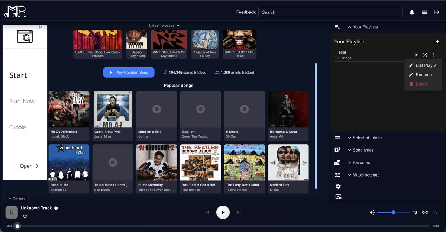Screen dimensions: 446x232
Task: Choose Rename from the context menu
Action: click(x=423, y=75)
